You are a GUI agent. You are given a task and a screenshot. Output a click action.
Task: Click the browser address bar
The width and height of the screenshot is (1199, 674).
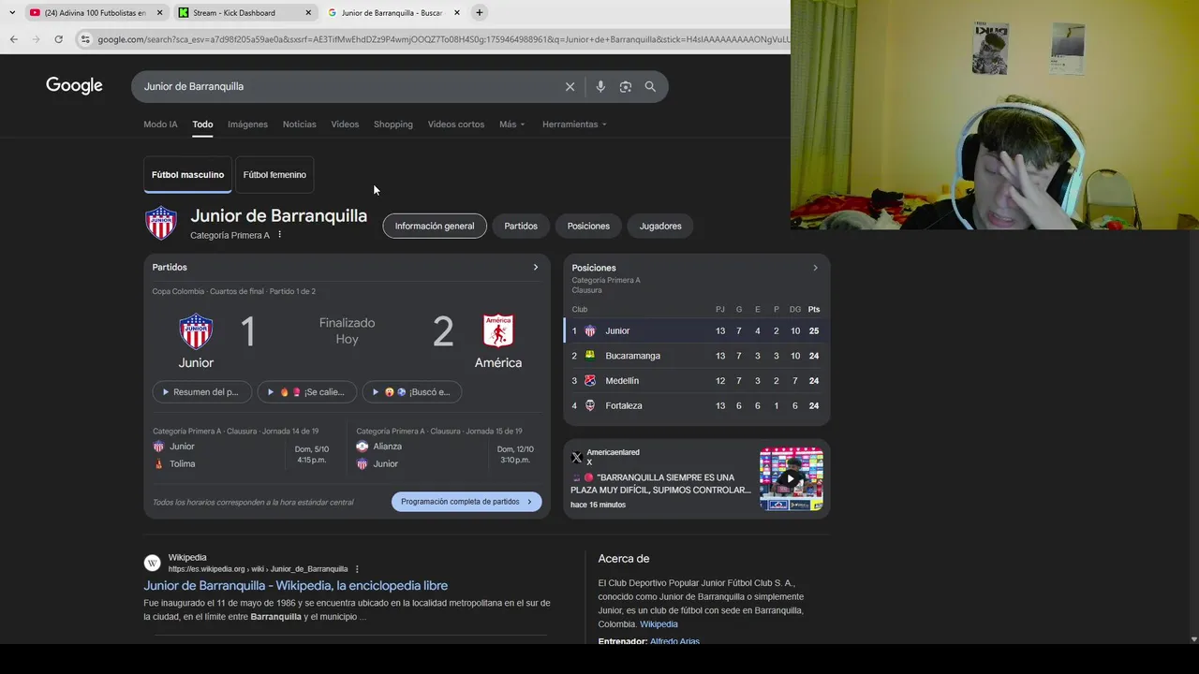442,39
